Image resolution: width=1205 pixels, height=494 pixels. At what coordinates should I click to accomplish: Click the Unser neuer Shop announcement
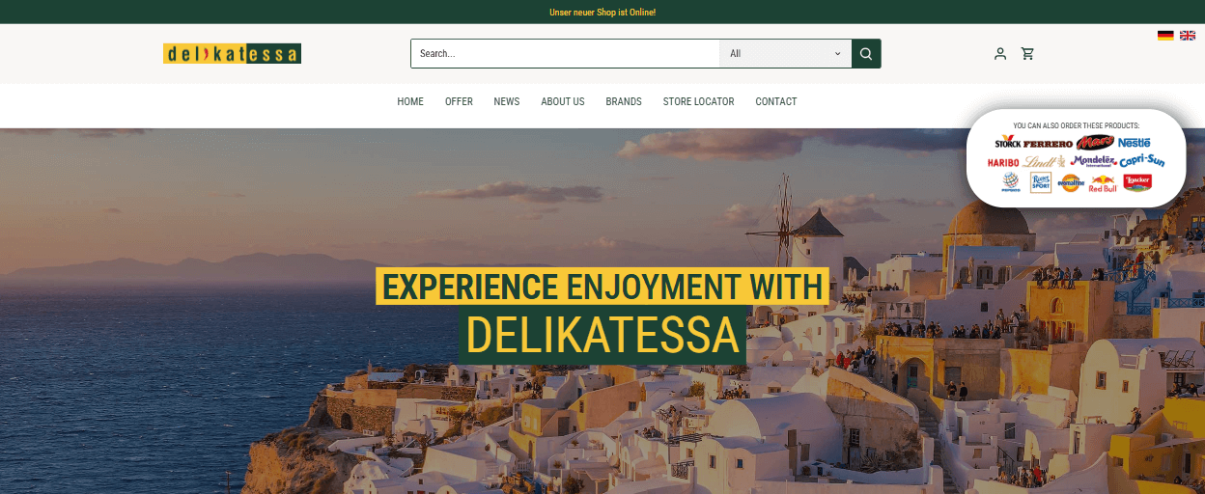coord(602,13)
